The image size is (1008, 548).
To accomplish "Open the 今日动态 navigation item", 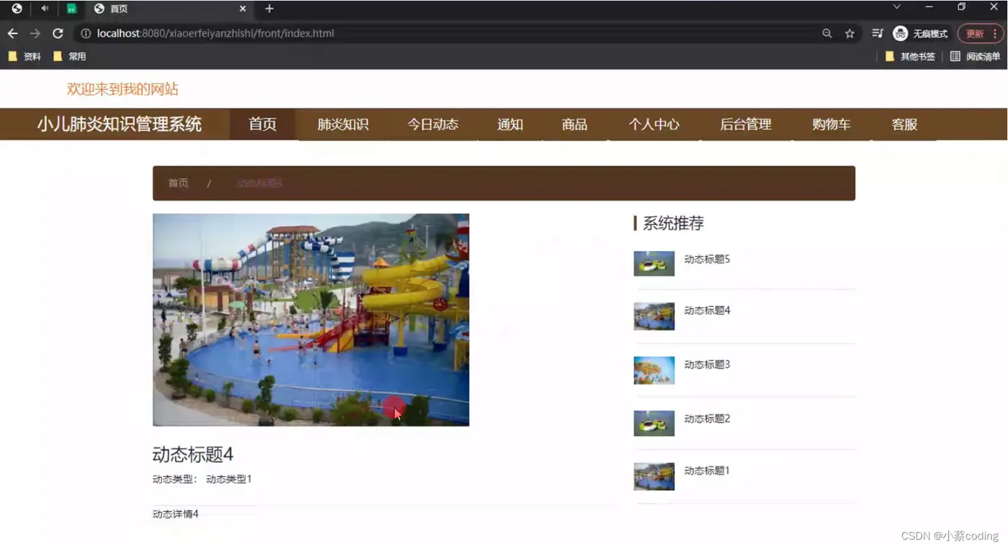I will pyautogui.click(x=433, y=124).
